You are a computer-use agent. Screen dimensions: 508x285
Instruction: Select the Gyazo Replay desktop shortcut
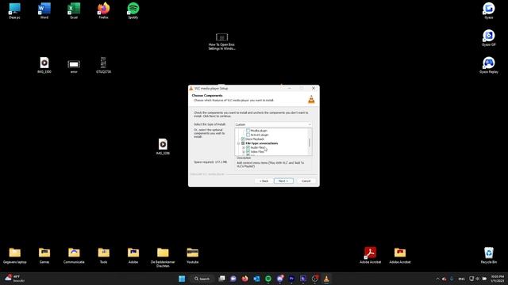pos(489,65)
